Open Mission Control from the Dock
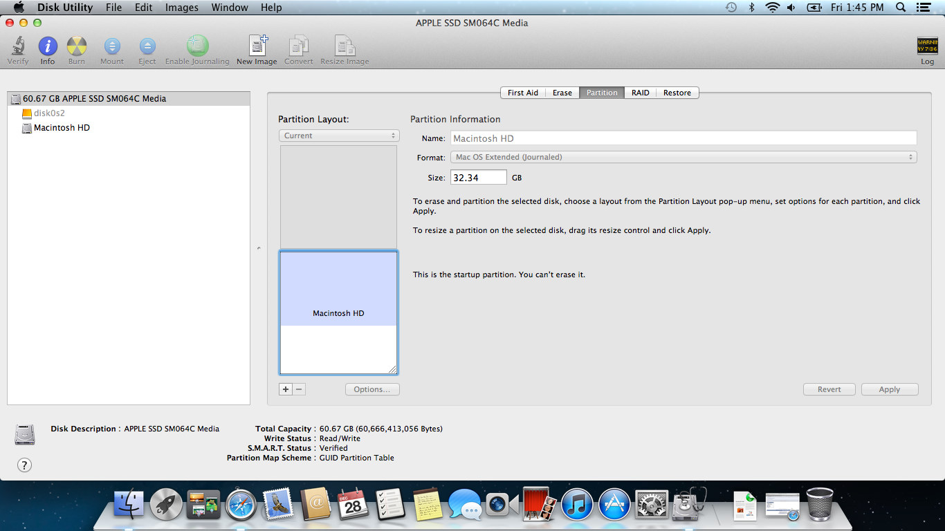The image size is (945, 531). (x=203, y=505)
